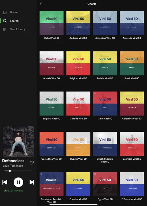The width and height of the screenshot is (147, 206).
Task: Open Louis Tomlinson artist link
Action: [13, 166]
